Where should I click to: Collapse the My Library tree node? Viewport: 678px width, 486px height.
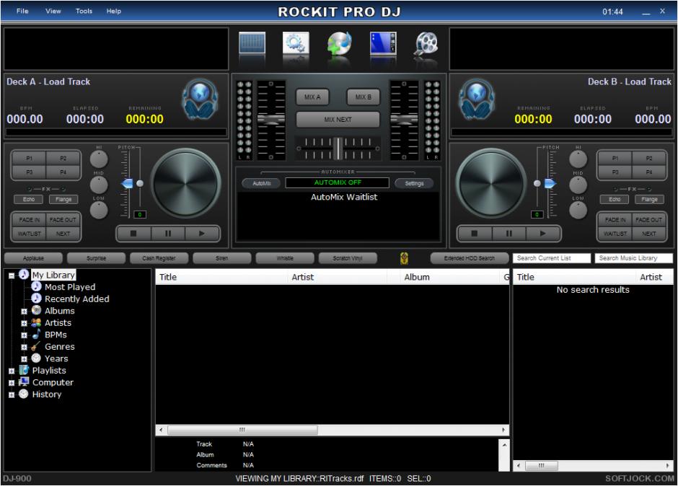(12, 275)
